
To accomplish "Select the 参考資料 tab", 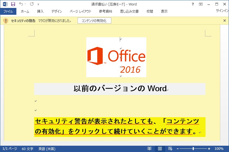I will tap(106, 12).
